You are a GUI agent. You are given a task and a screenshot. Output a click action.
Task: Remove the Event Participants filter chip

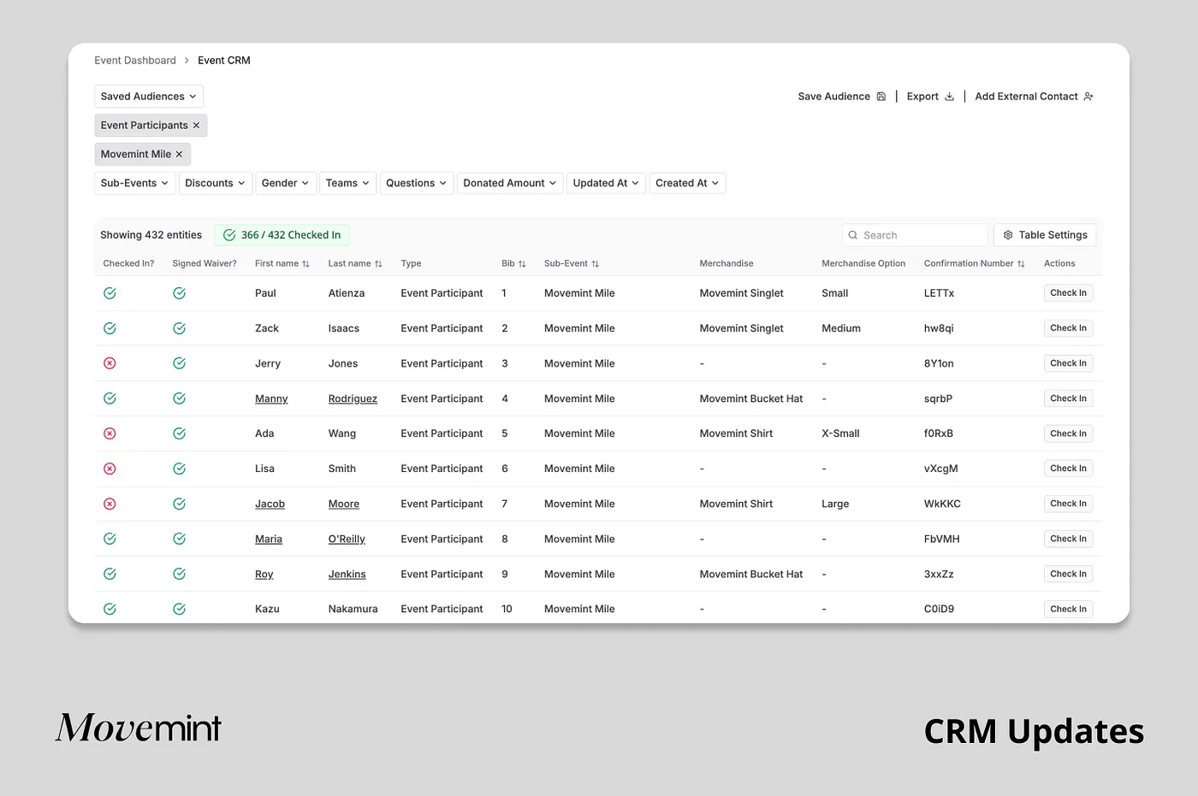[x=196, y=126]
